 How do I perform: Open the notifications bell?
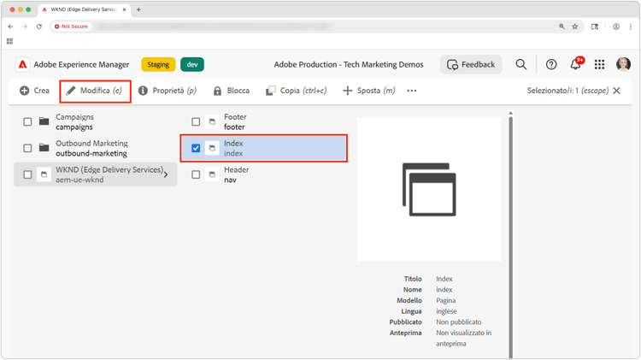tap(575, 64)
